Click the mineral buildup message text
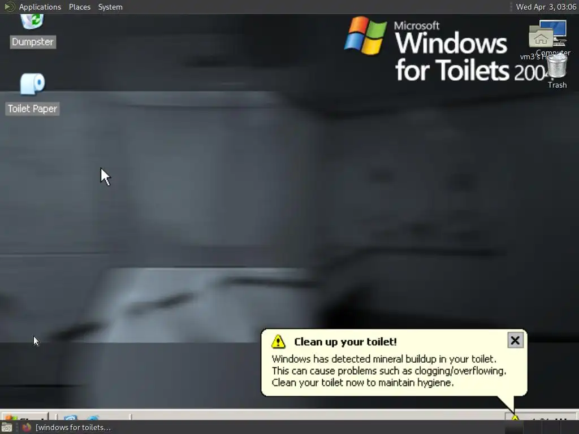Screen dimensions: 579x434 (x=389, y=371)
